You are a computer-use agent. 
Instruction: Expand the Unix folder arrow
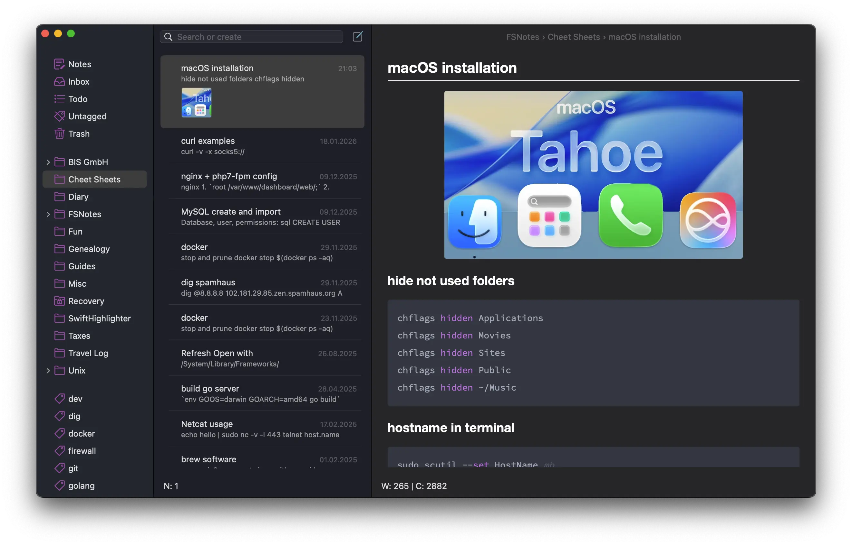pos(48,371)
